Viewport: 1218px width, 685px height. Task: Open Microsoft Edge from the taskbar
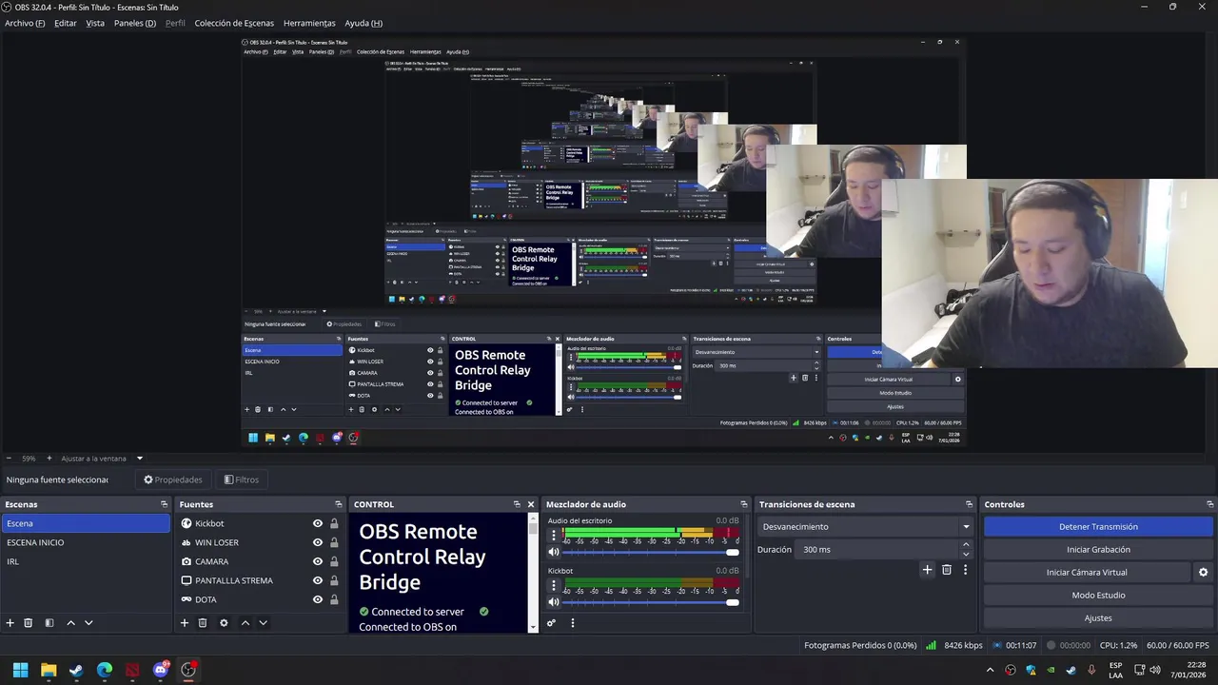105,670
